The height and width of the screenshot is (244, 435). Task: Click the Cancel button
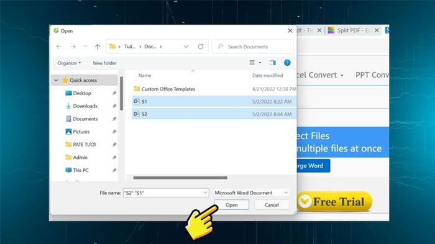pos(272,205)
